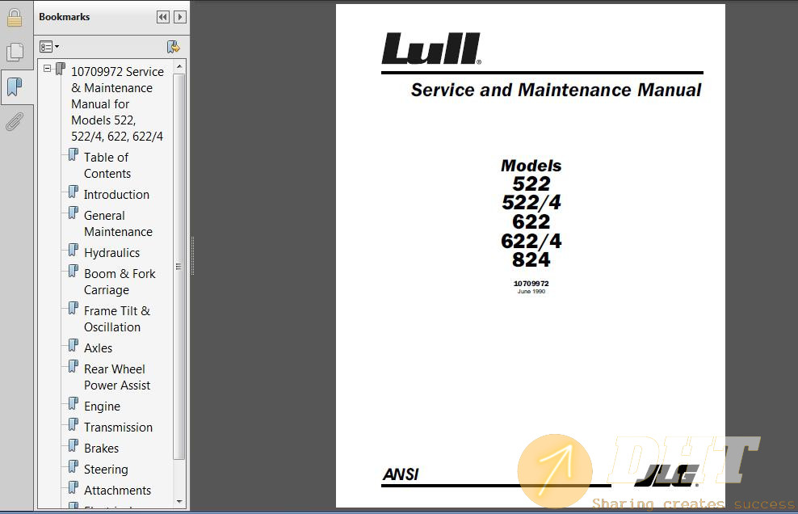Screen dimensions: 798x514
Task: Click the bookmarks list scroll-down arrow
Action: tap(179, 502)
